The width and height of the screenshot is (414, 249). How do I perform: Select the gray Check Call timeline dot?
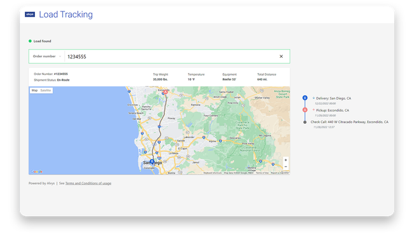click(305, 122)
